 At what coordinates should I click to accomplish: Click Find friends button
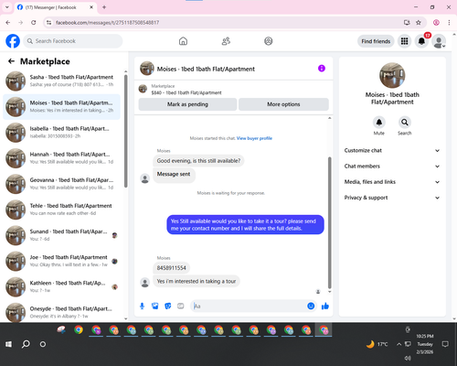pos(376,41)
